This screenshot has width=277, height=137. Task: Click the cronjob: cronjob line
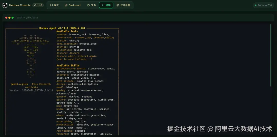coord(68,47)
